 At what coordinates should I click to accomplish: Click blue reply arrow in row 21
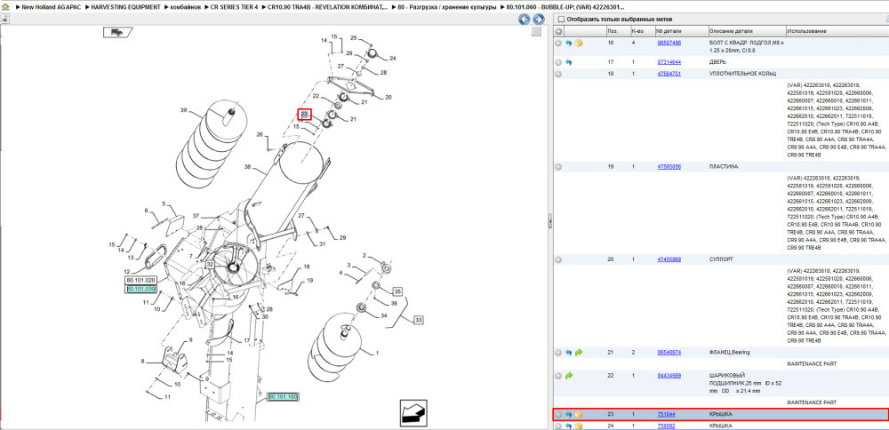pos(569,353)
